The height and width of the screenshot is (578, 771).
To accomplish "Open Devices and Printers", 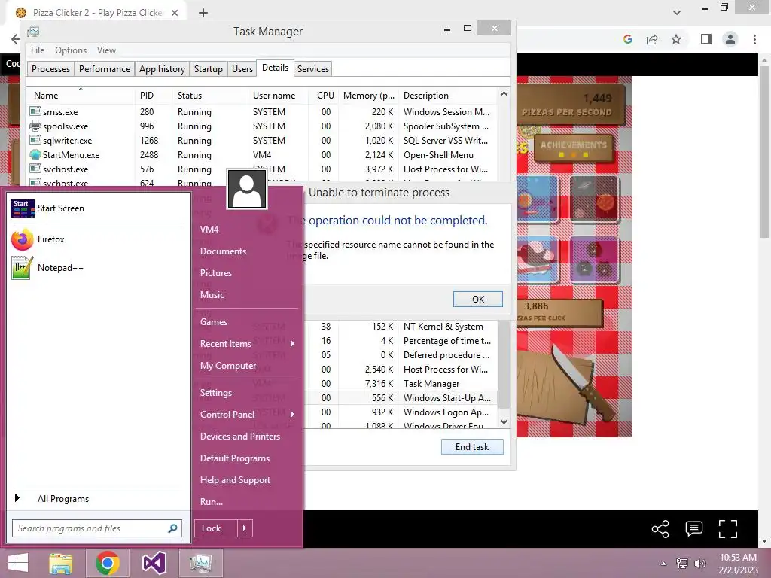I will tap(240, 437).
